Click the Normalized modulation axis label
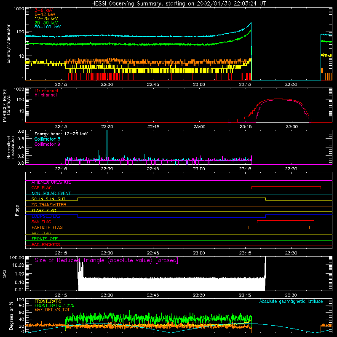Viewport: 337px width, 337px height. click(x=11, y=147)
